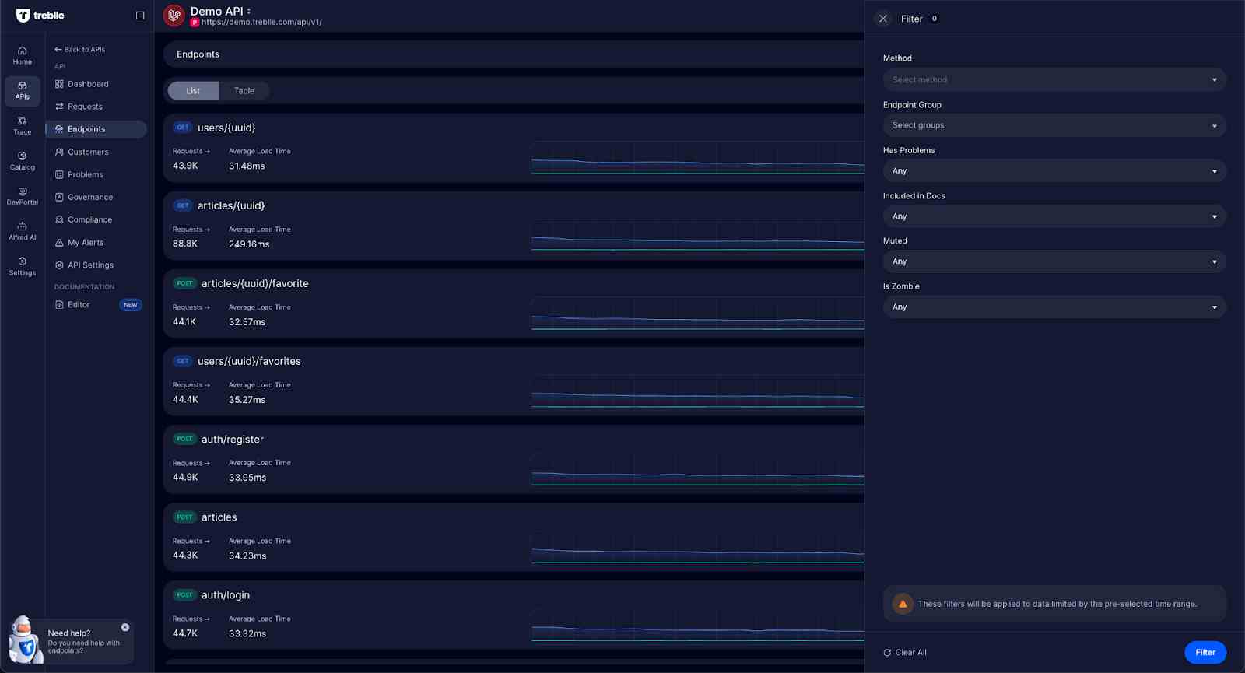Click the API Settings gear icon
Viewport: 1245px width, 673px height.
pos(59,265)
